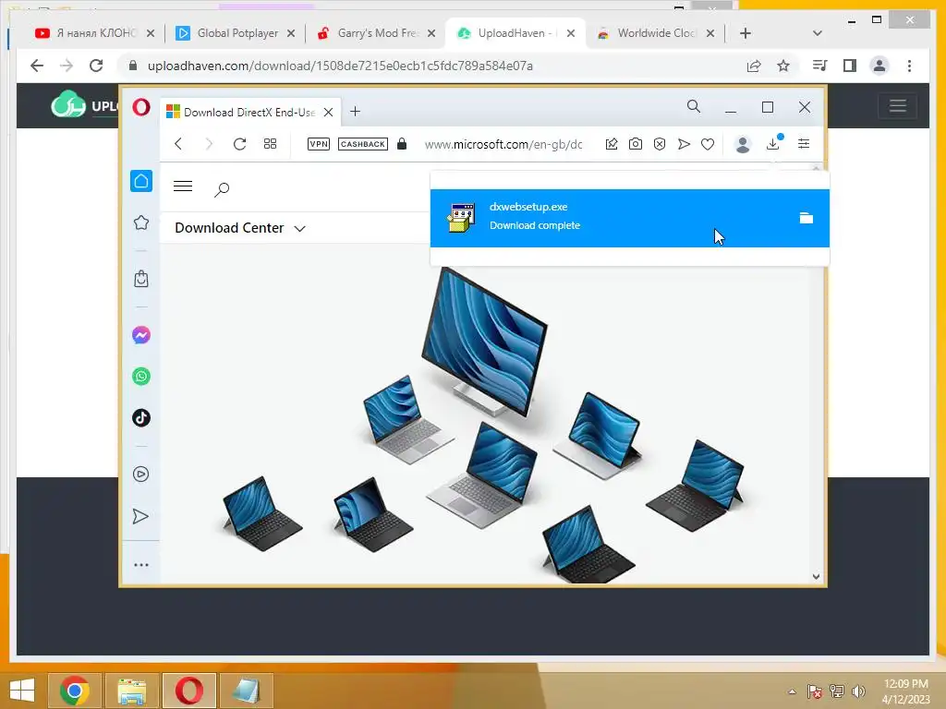Click the Microsoft page search magnifier
This screenshot has height=709, width=946.
click(x=222, y=190)
